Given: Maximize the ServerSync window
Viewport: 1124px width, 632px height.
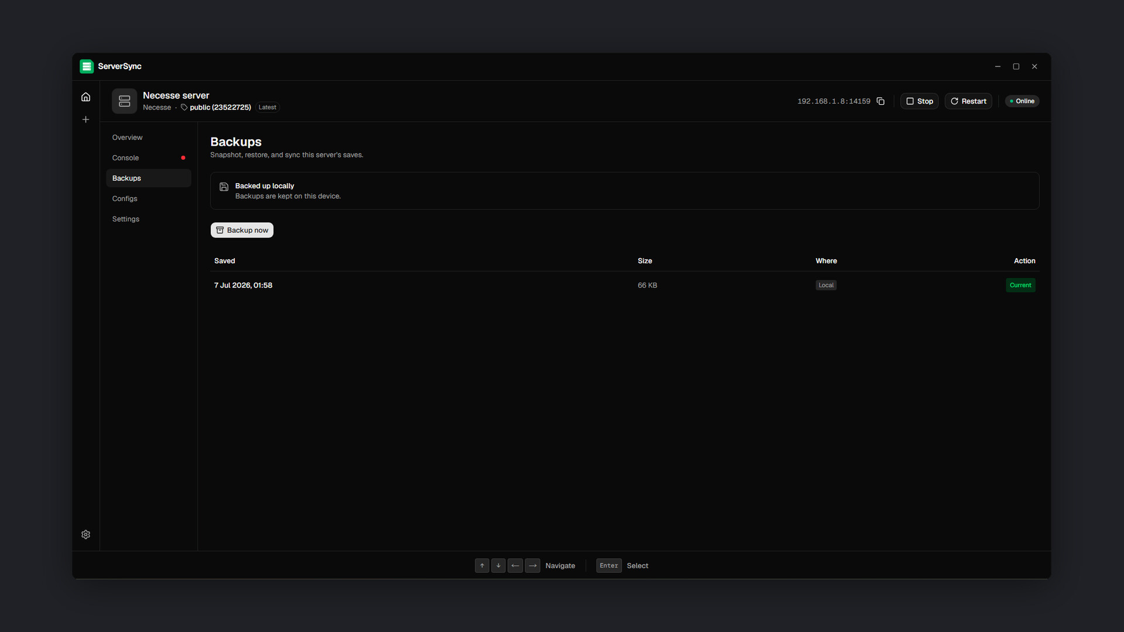Looking at the screenshot, I should tap(1016, 67).
